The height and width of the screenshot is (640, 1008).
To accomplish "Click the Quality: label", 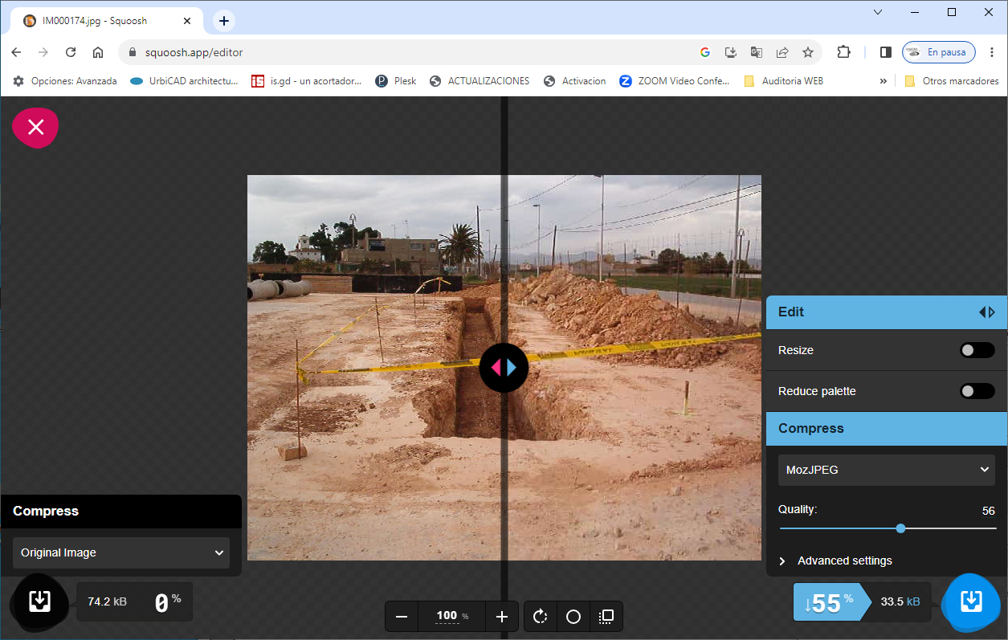I will click(x=798, y=509).
